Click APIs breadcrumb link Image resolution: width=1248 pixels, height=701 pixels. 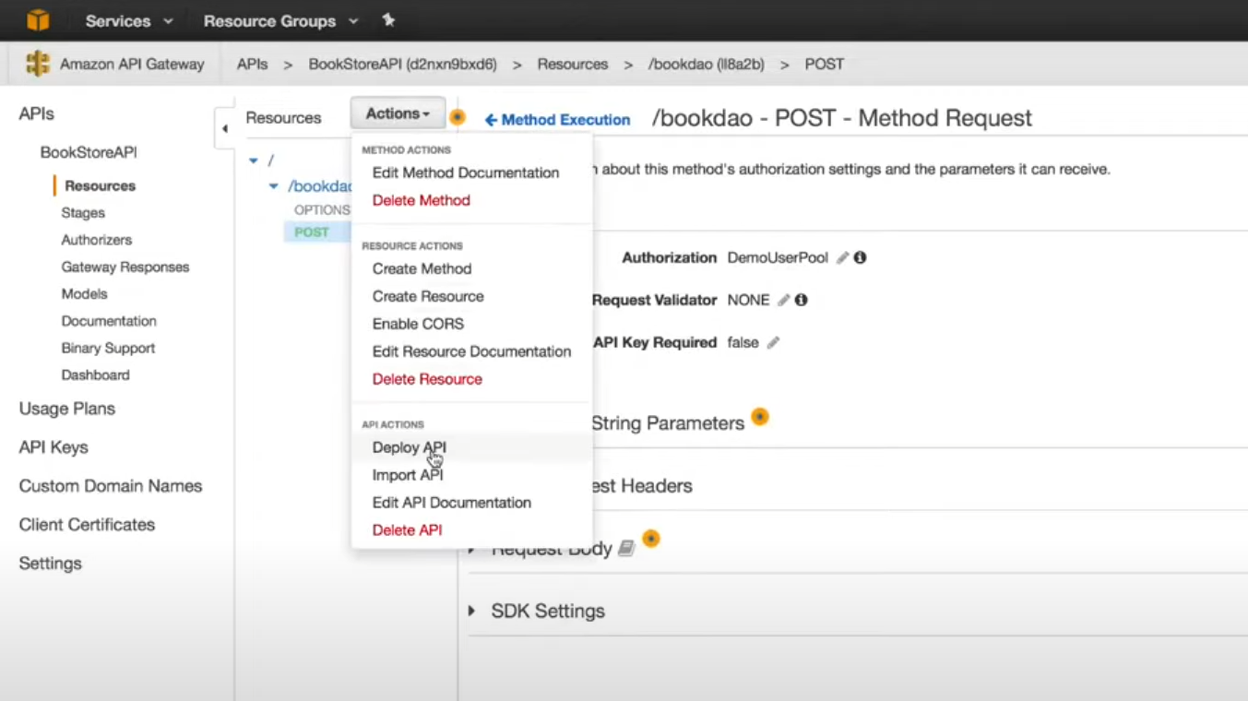point(253,65)
